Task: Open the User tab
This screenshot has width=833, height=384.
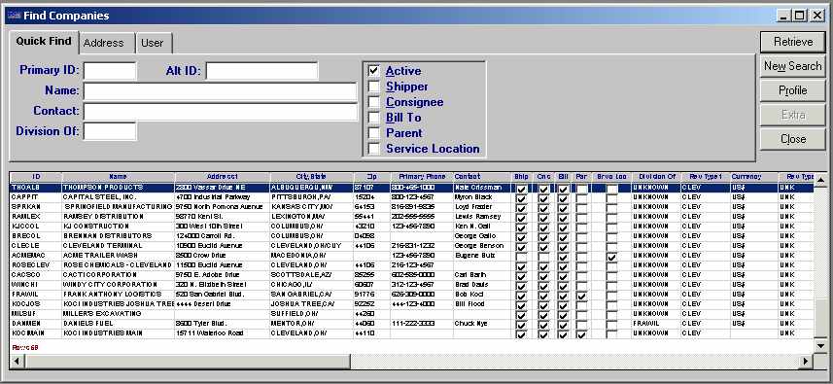Action: pos(154,43)
